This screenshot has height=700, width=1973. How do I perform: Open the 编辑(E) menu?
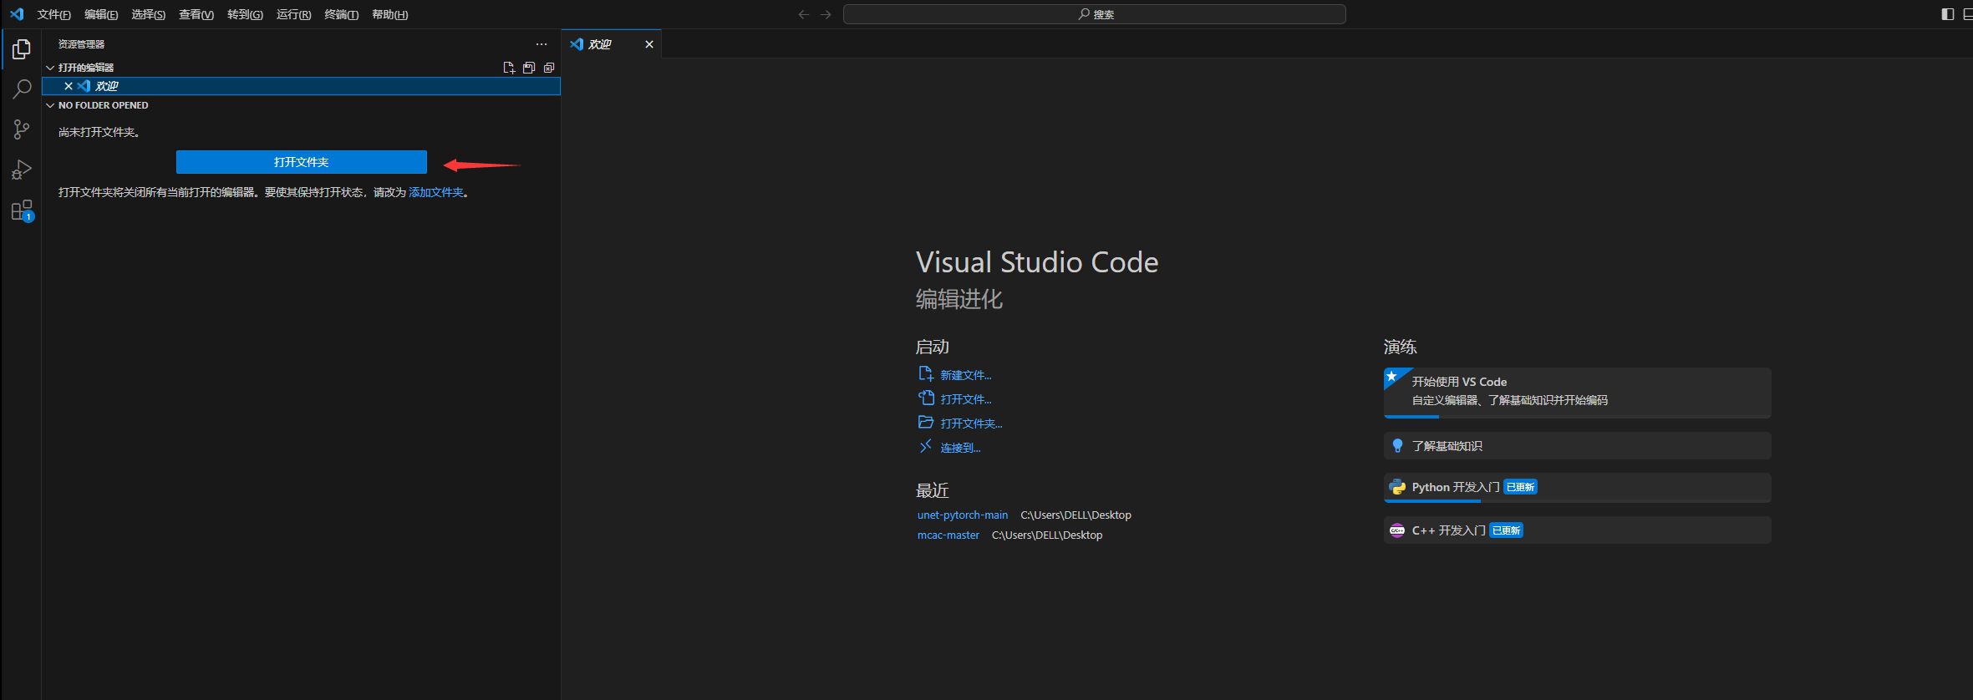tap(101, 14)
